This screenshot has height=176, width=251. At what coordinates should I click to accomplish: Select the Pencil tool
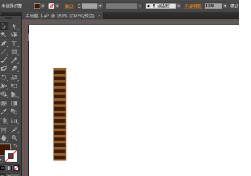click(x=14, y=60)
